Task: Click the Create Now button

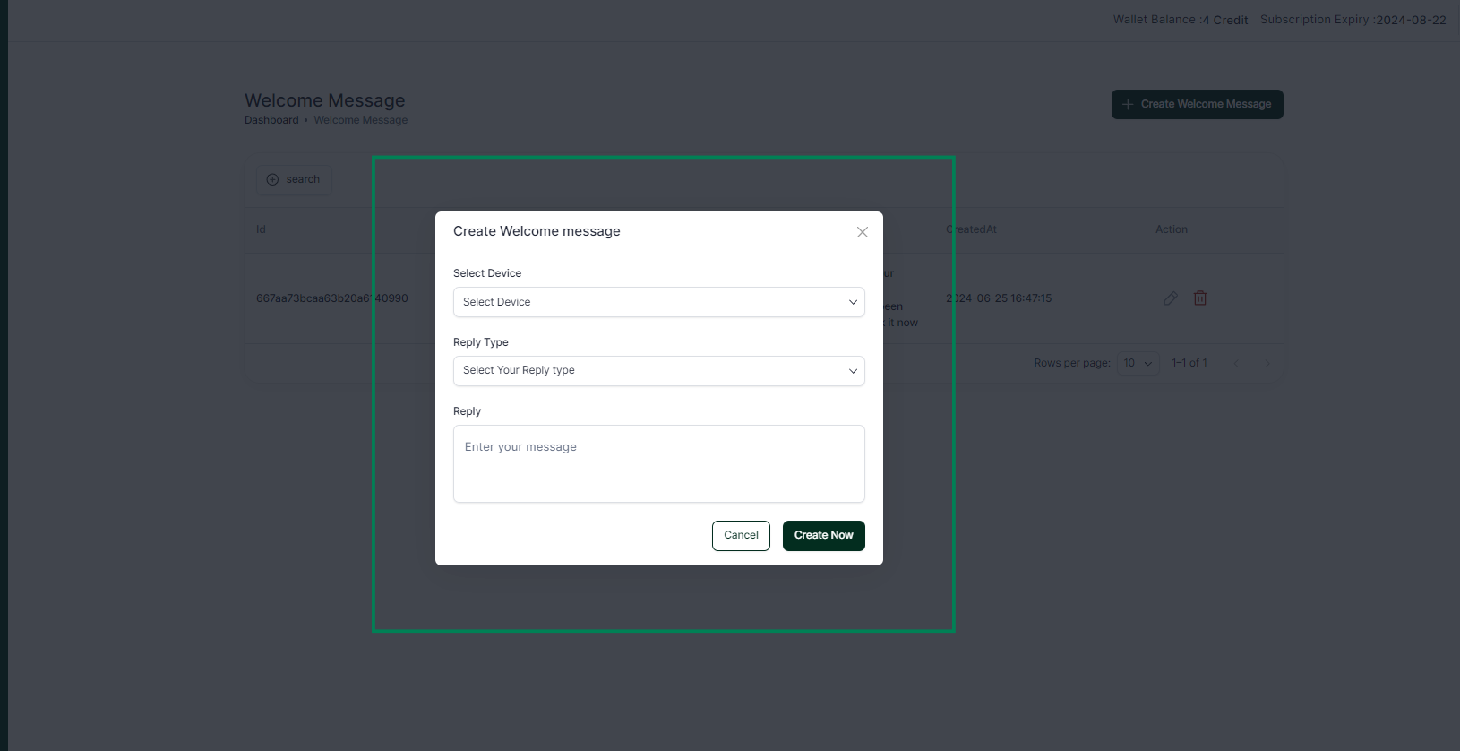Action: click(x=824, y=536)
